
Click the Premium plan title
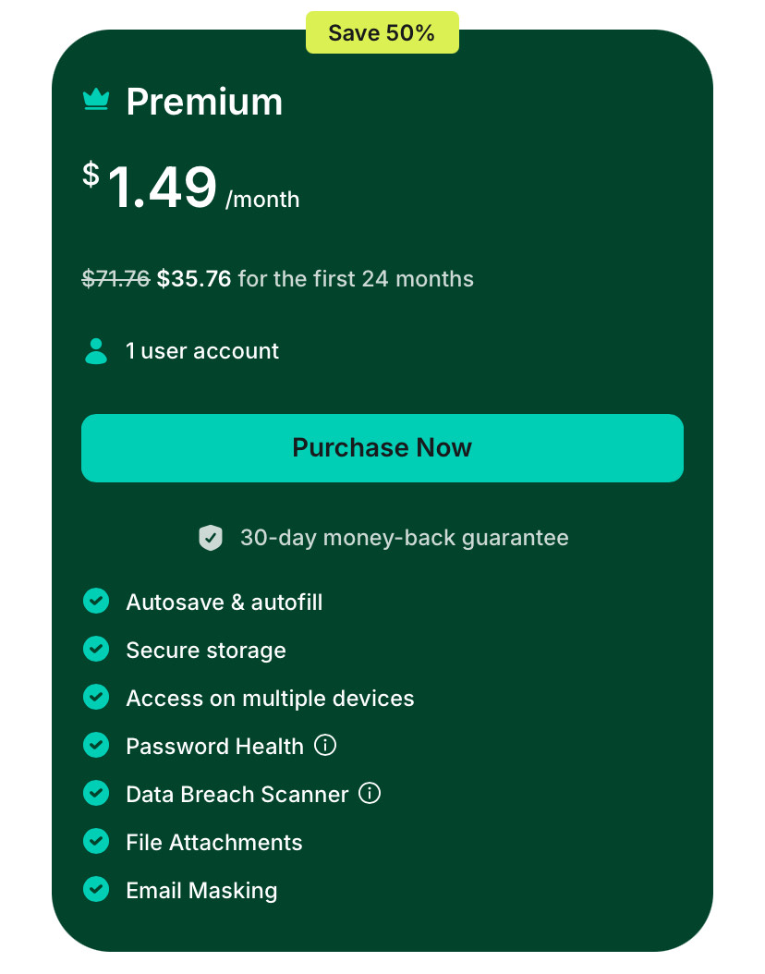[x=204, y=102]
